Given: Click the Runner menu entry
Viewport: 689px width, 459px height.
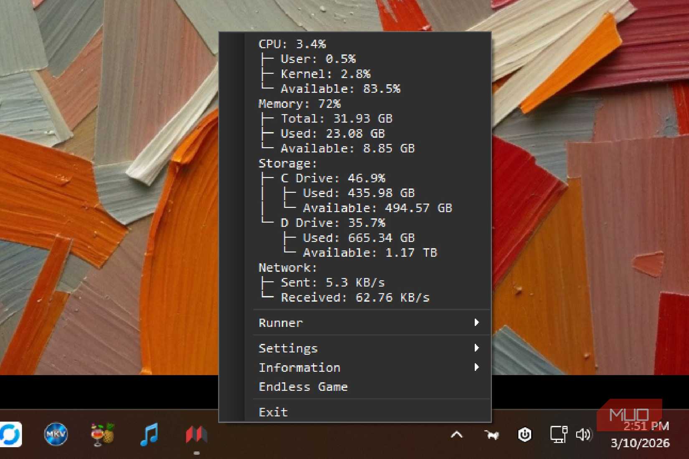Looking at the screenshot, I should point(280,323).
